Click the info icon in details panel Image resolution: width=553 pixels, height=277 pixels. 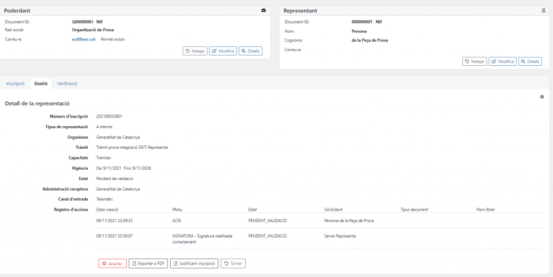[542, 97]
